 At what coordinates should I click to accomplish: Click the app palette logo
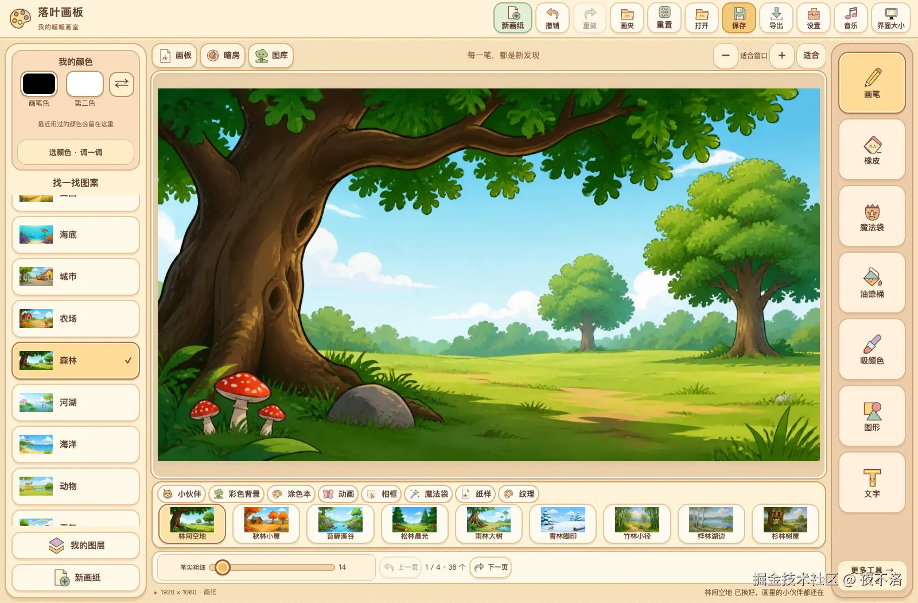click(21, 18)
